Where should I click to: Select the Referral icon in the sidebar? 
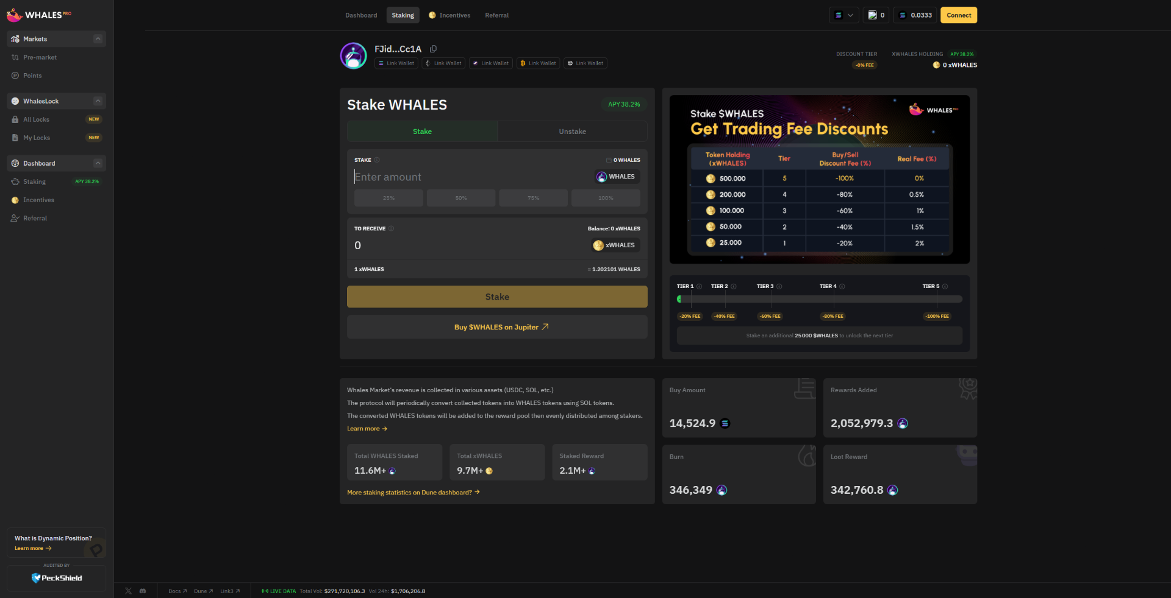click(x=15, y=218)
